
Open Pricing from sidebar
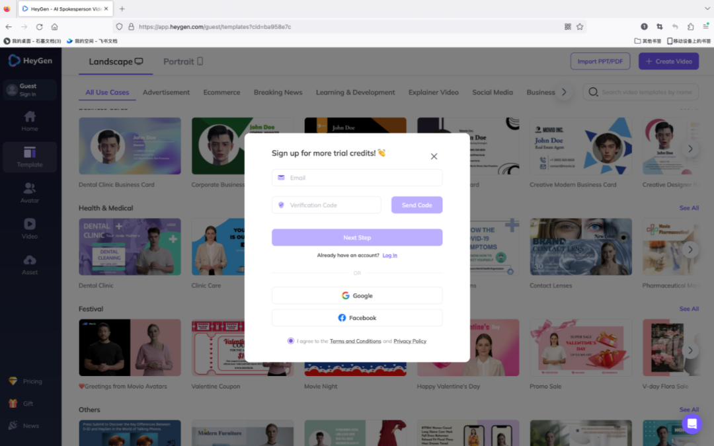click(x=26, y=381)
